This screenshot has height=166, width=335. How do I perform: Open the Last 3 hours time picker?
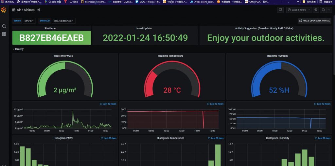299,10
